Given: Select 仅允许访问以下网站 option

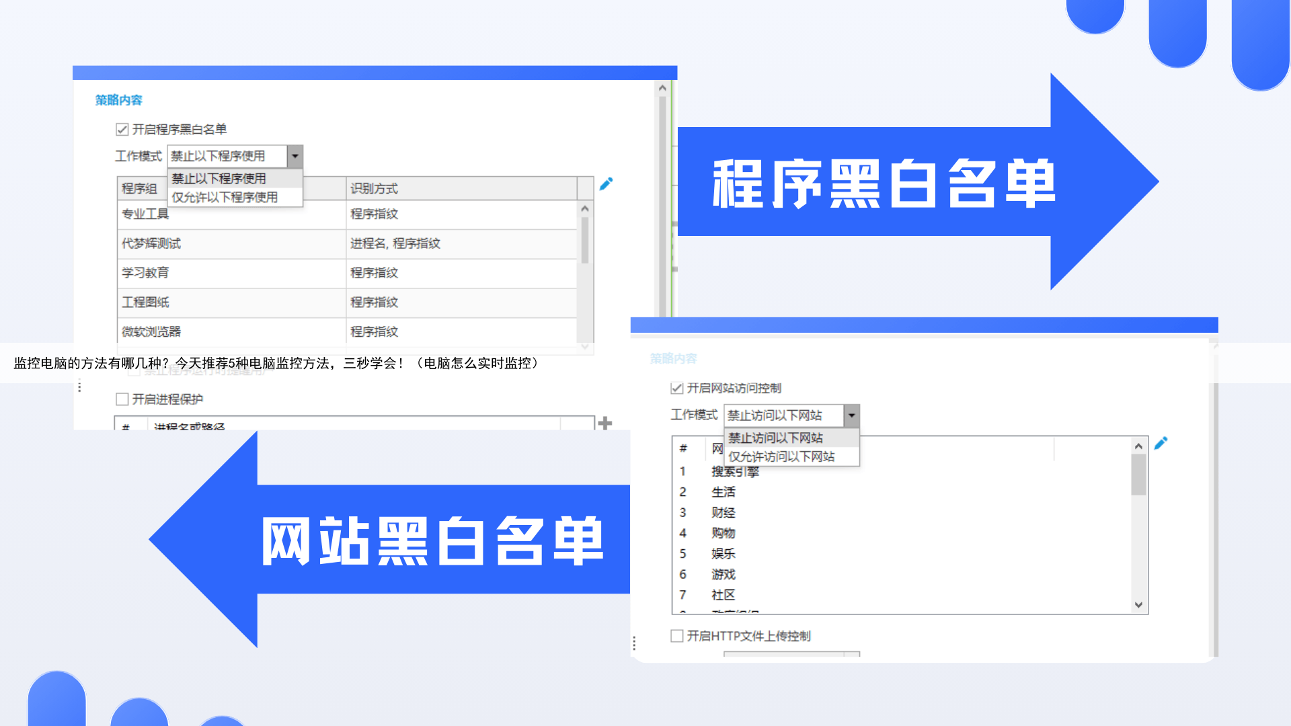Looking at the screenshot, I should 781,457.
